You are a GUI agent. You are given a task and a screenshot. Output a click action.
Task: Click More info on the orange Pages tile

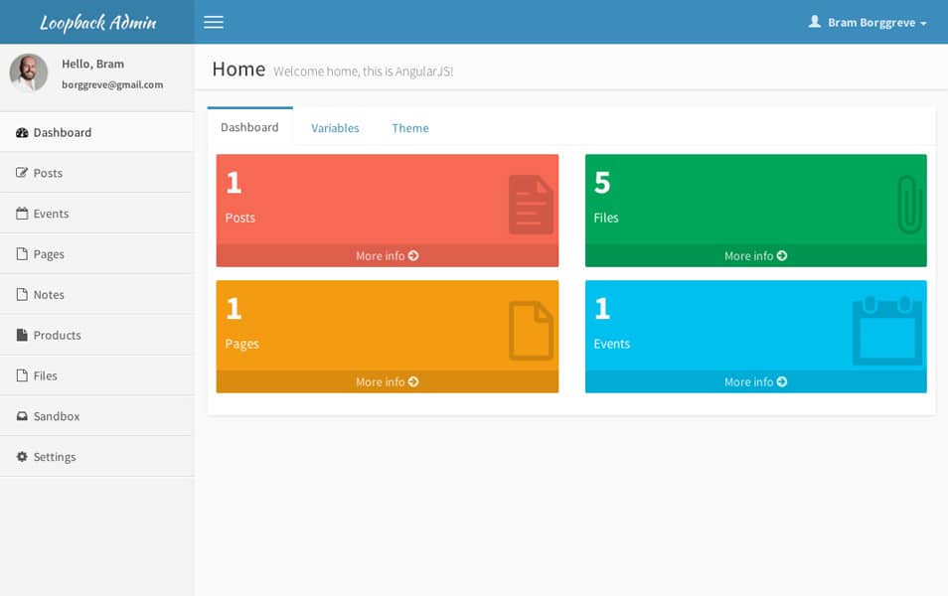387,381
